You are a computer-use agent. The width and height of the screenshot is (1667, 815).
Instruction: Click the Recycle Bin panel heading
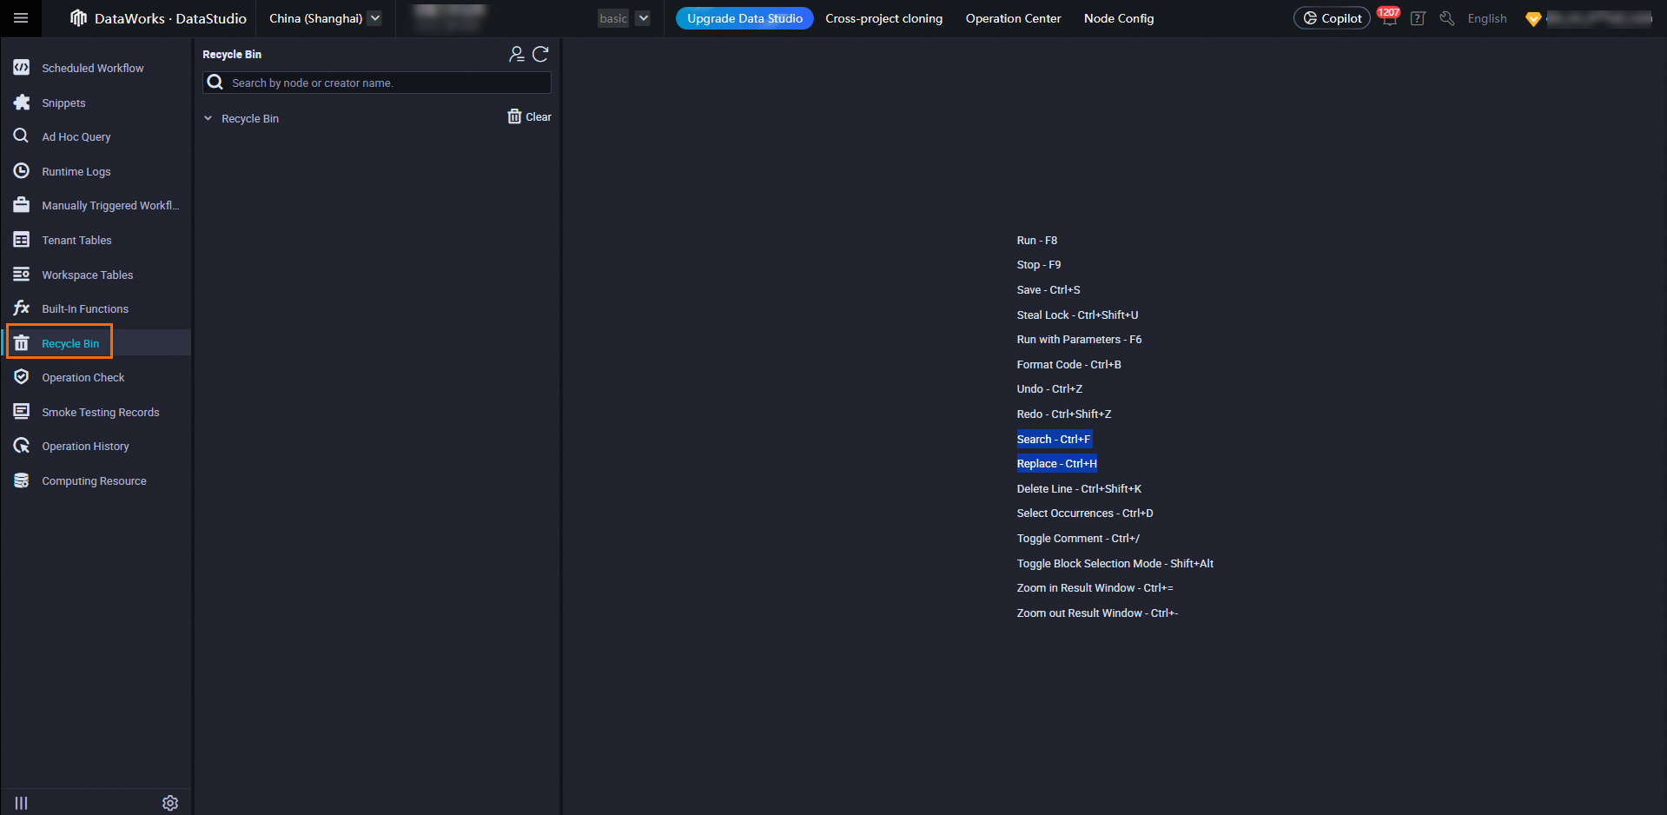(x=232, y=54)
